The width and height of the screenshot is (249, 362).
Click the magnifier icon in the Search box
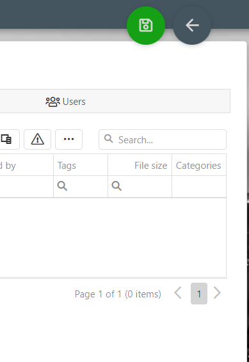coord(109,139)
